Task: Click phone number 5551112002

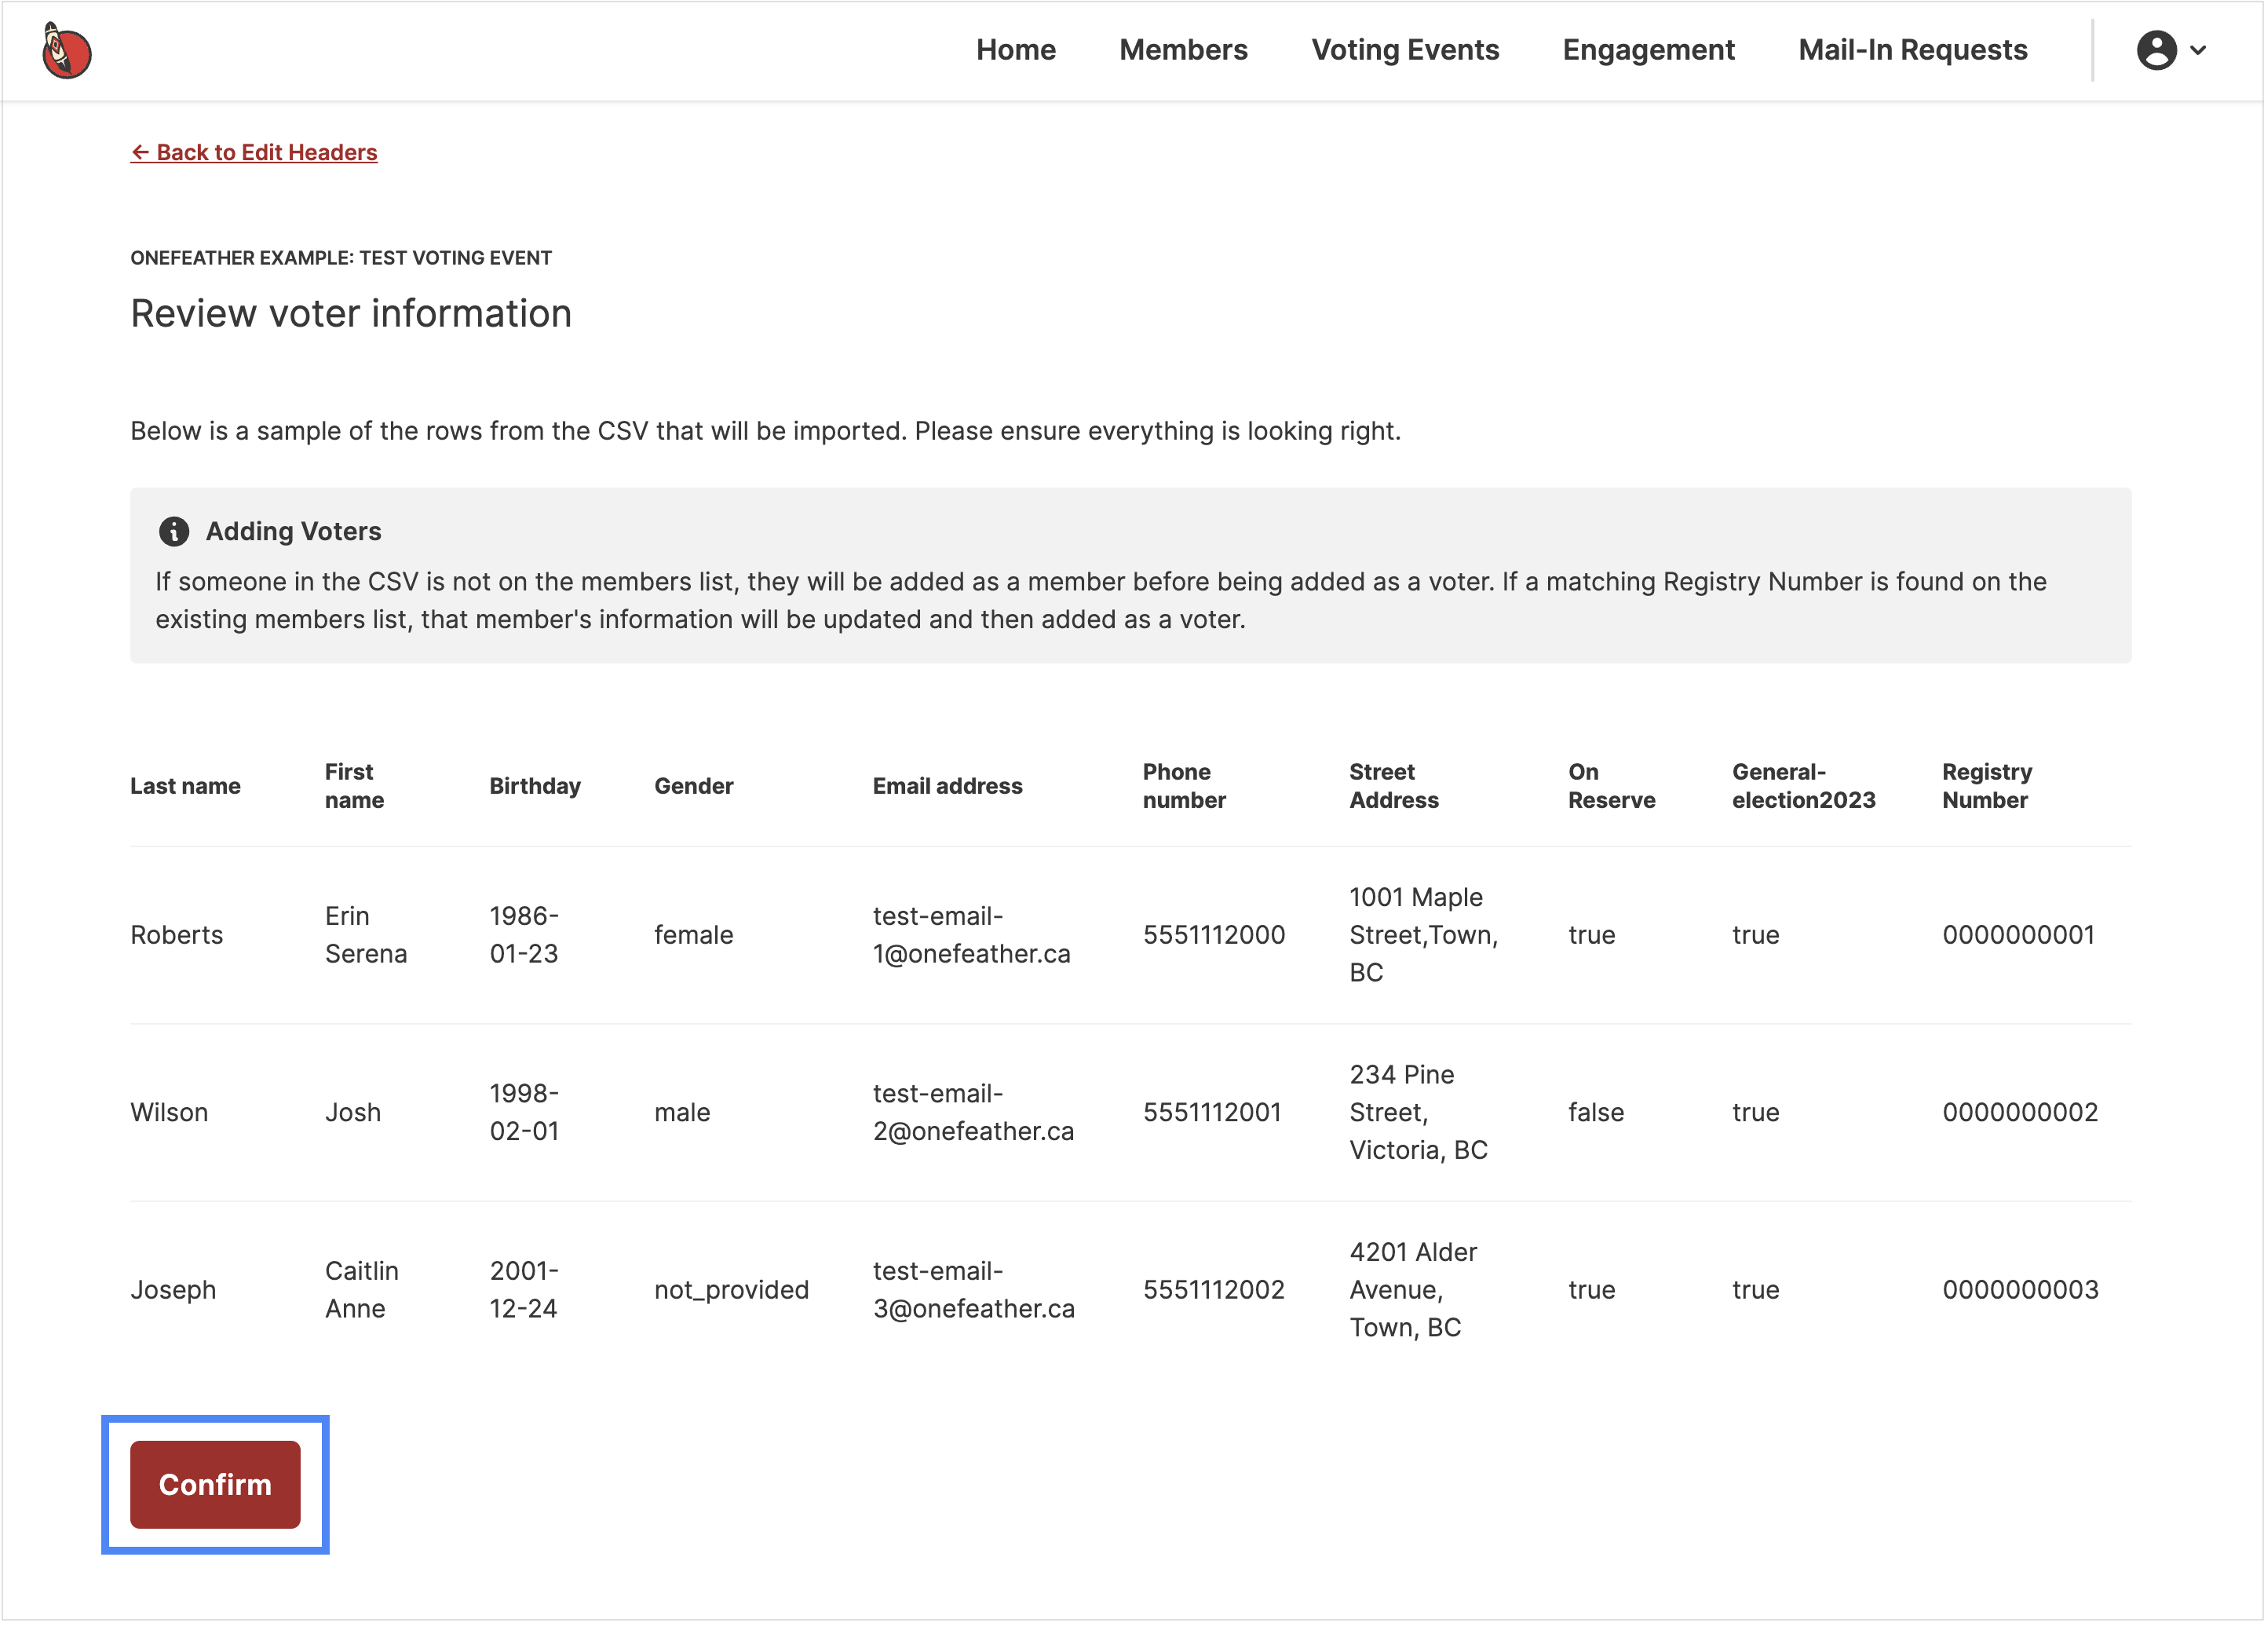Action: click(x=1212, y=1289)
